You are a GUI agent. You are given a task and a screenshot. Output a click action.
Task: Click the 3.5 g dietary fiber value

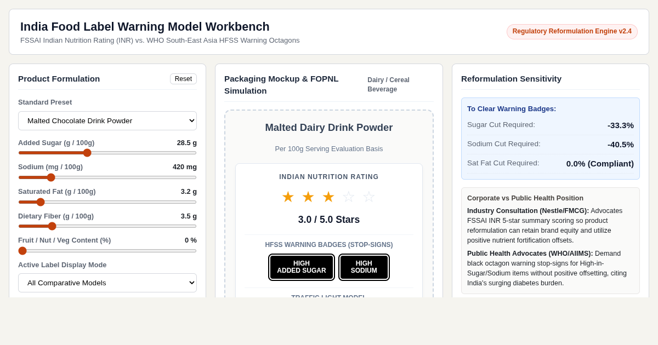tap(189, 216)
